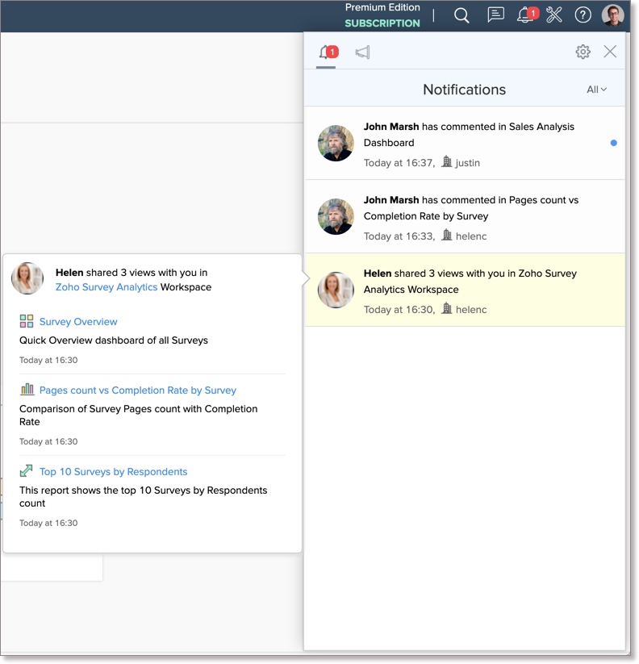Expand the All filter dropdown
The height and width of the screenshot is (664, 639).
(x=596, y=90)
